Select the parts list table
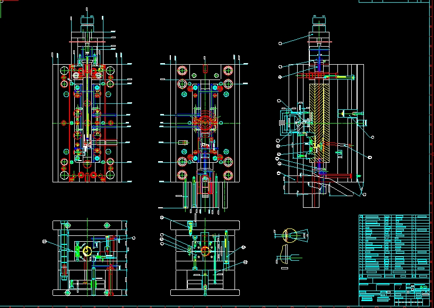The height and width of the screenshot is (308, 434). tap(394, 246)
